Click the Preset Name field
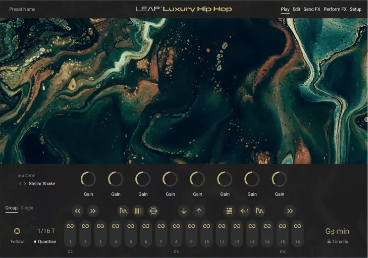Viewport: 368px width, 258px height. pyautogui.click(x=22, y=9)
